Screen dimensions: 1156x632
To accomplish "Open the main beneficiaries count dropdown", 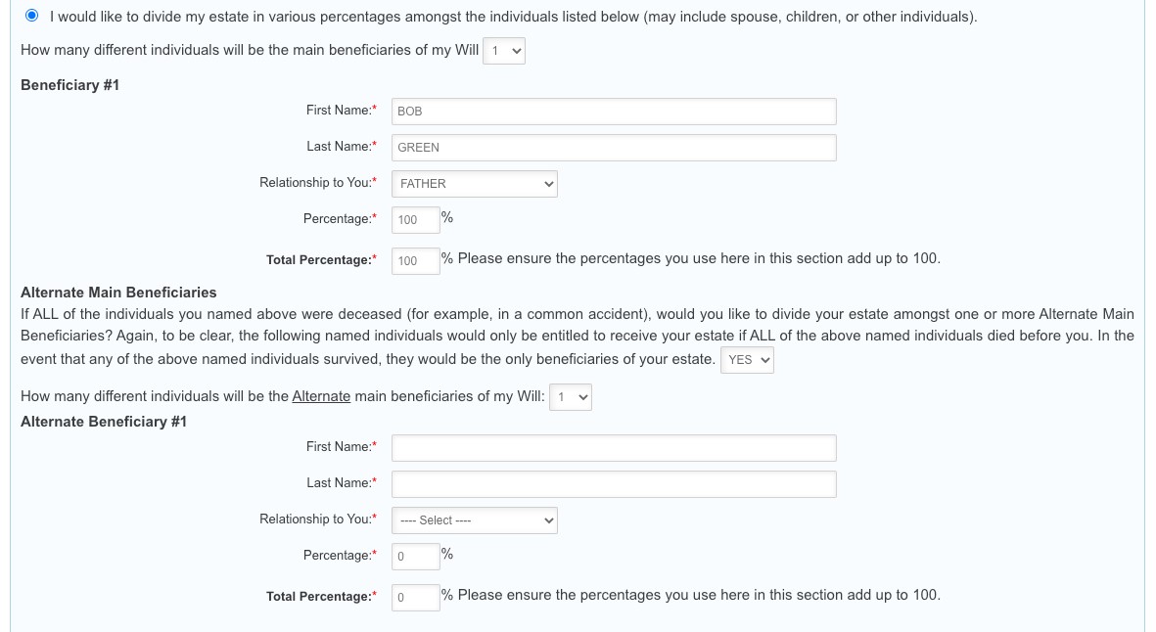I will tap(504, 51).
